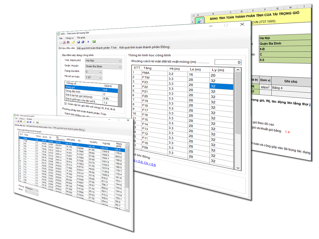
Task: Open Kết quả tính toán thành phần Tĩnh tab, front window
Action: 39,127
